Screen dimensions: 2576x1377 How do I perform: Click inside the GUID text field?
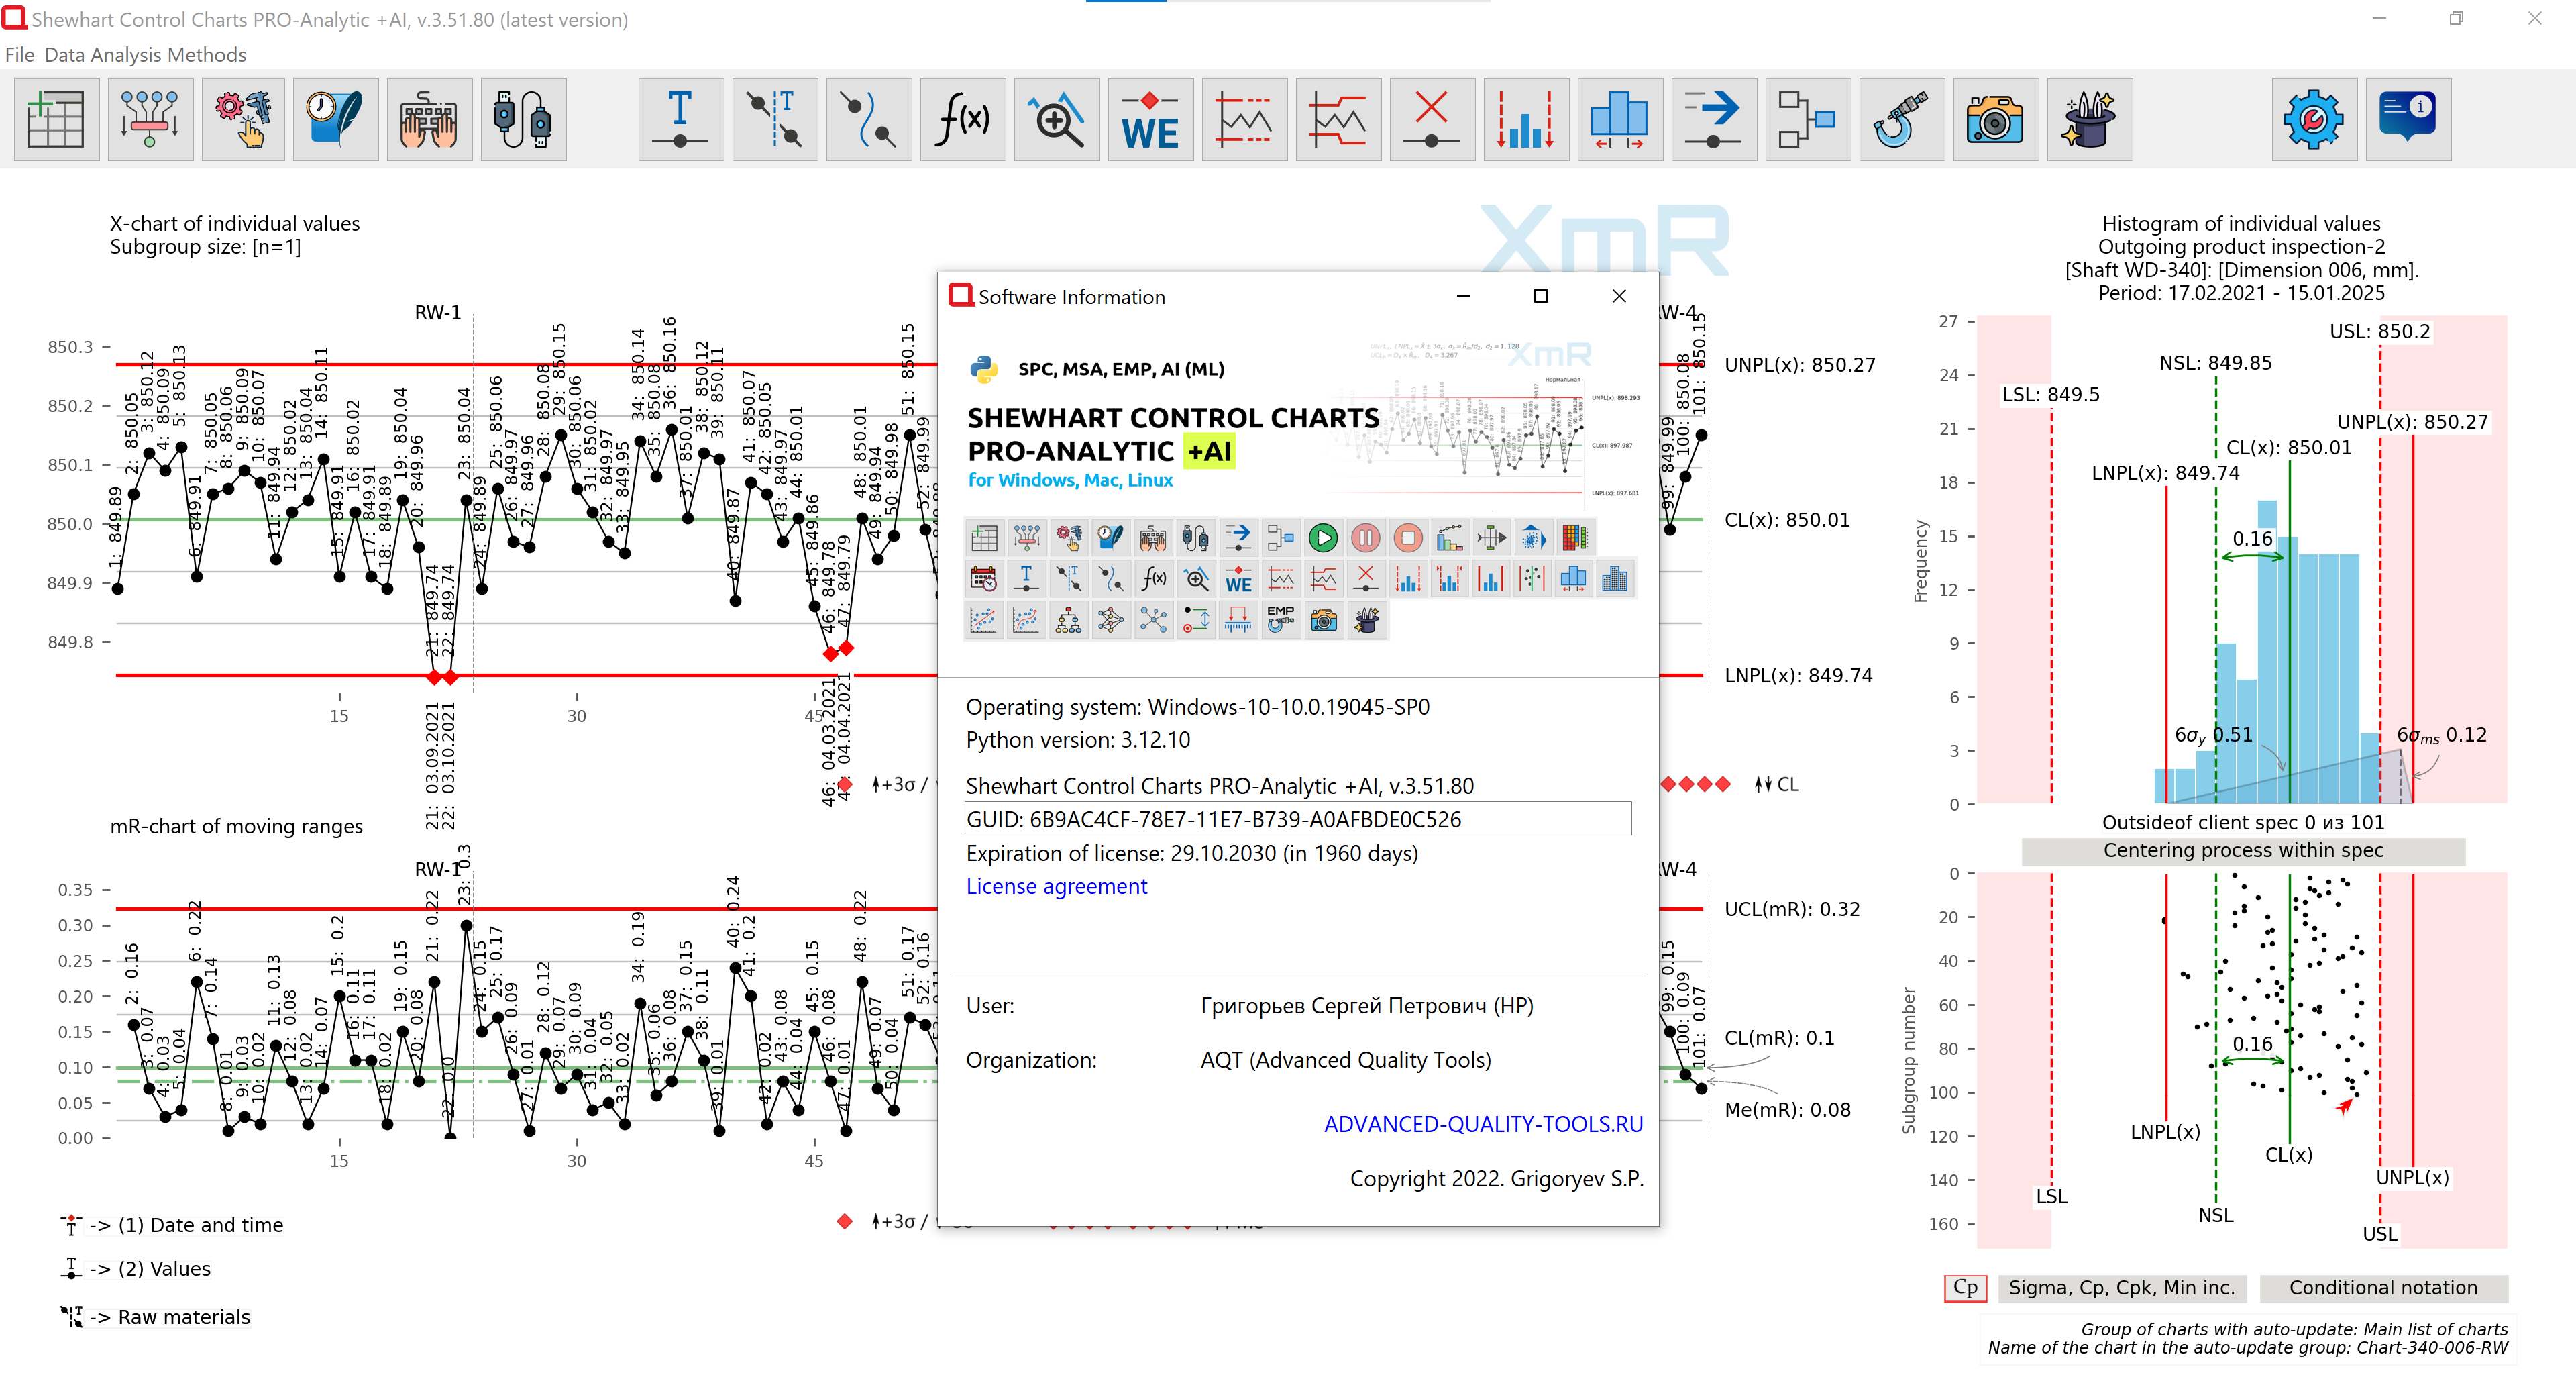pos(1297,819)
